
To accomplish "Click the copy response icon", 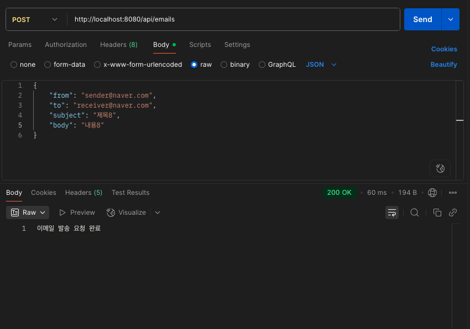I will (x=437, y=213).
